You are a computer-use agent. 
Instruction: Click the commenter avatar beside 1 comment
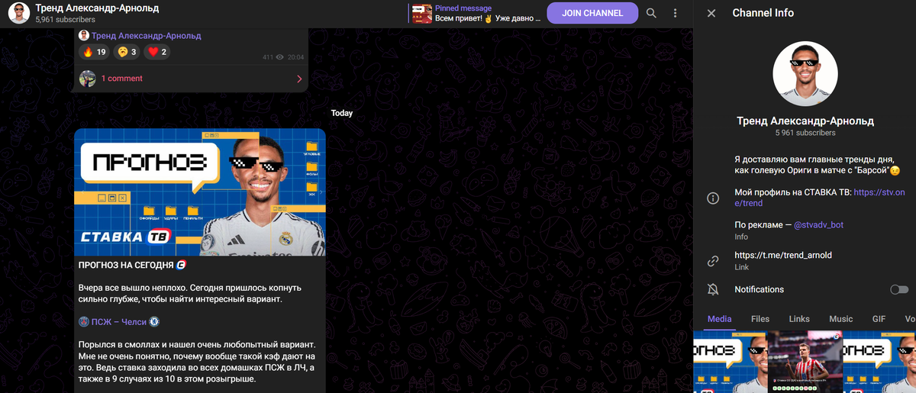[x=88, y=79]
